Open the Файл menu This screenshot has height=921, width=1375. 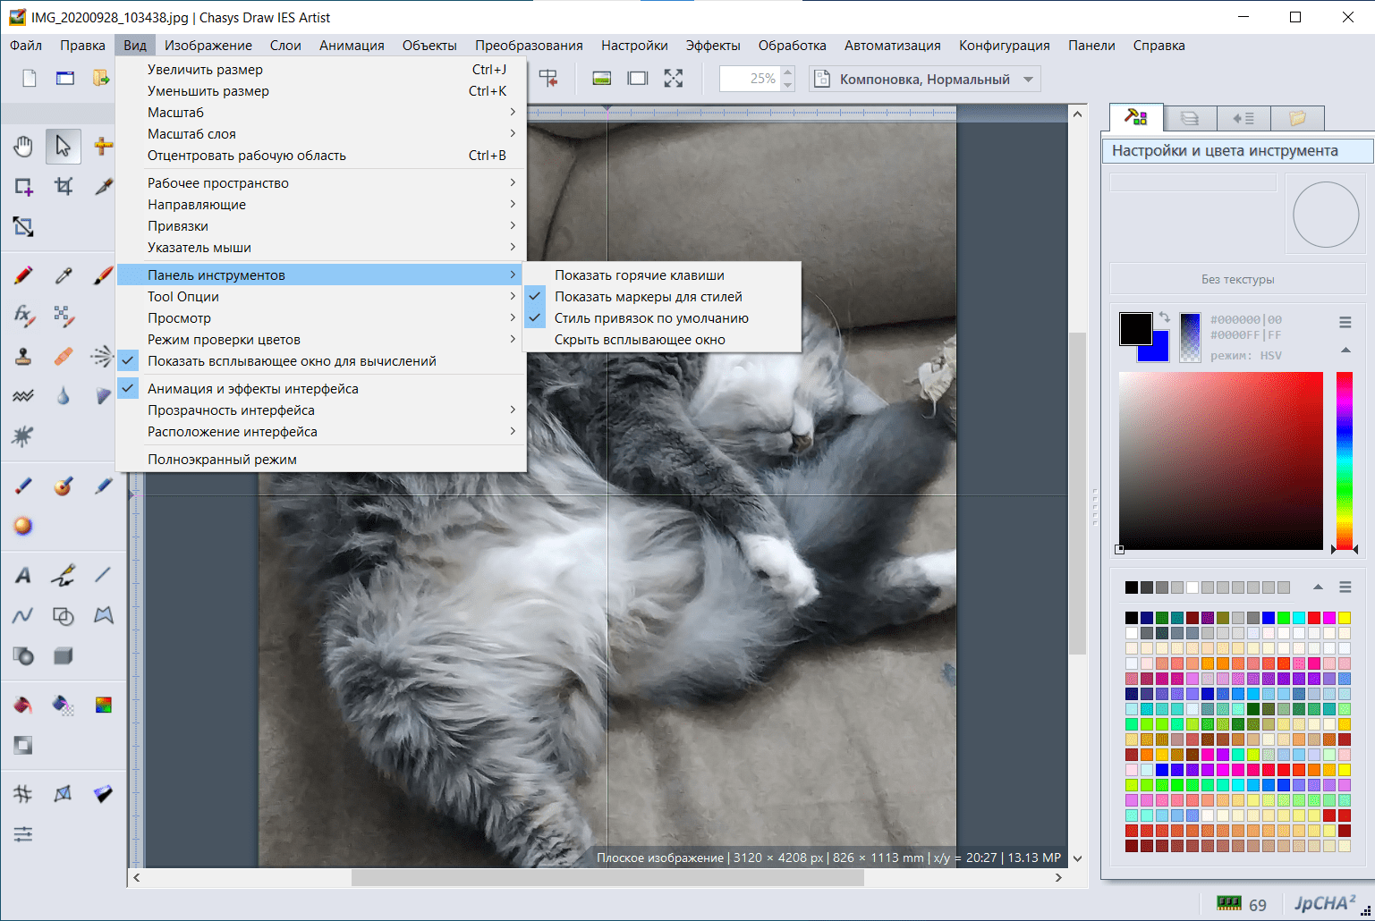26,46
